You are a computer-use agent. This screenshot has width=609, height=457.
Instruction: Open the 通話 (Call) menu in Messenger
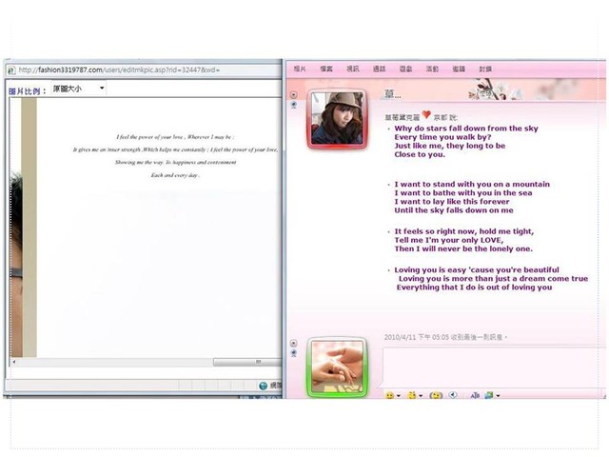point(379,69)
